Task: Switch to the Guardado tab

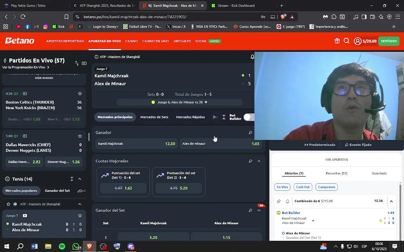Action: 379,173
